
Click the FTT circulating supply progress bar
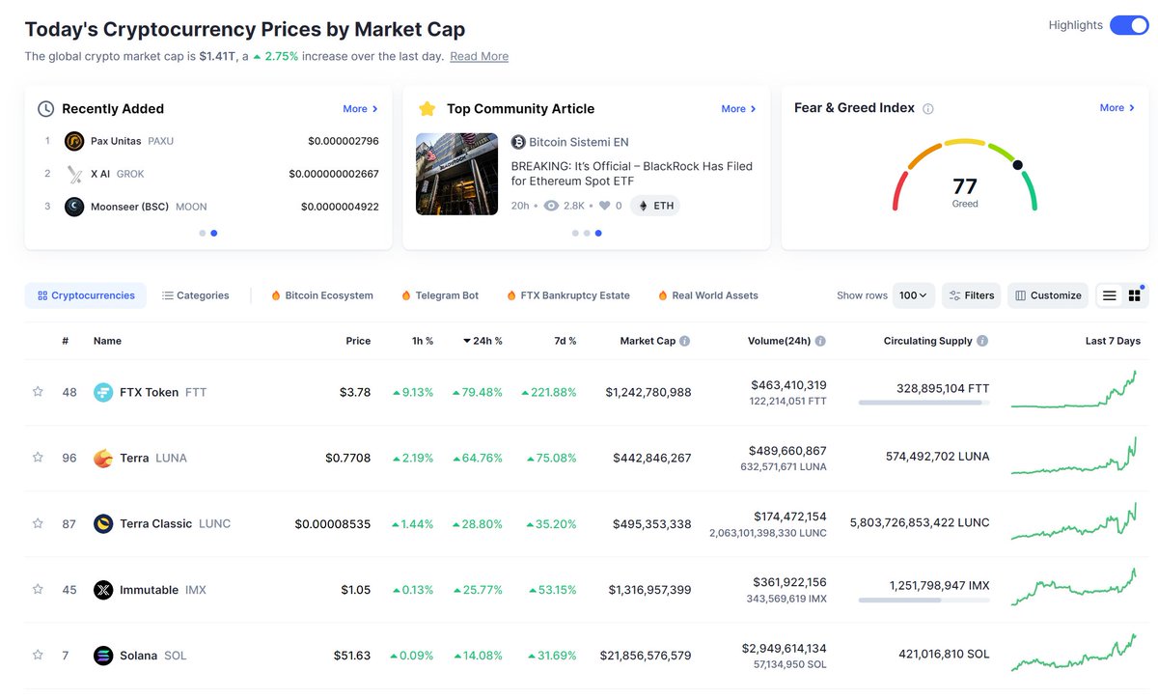click(924, 402)
